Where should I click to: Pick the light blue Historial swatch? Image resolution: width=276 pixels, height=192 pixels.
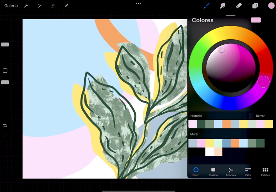[218, 124]
